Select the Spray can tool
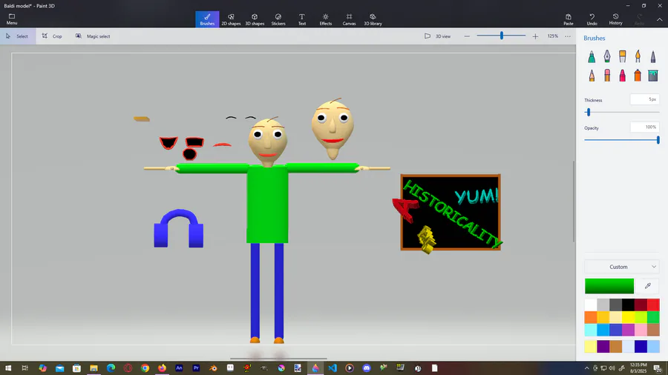This screenshot has height=375, width=668. click(638, 76)
